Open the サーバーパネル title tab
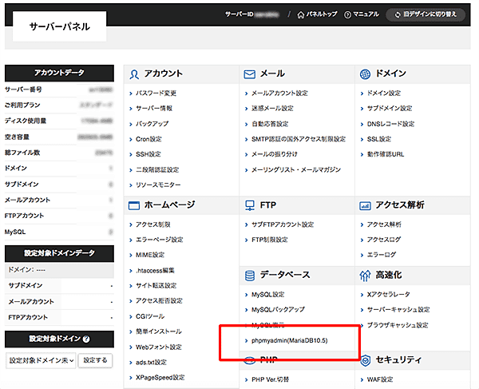The image size is (479, 389). coord(60,26)
